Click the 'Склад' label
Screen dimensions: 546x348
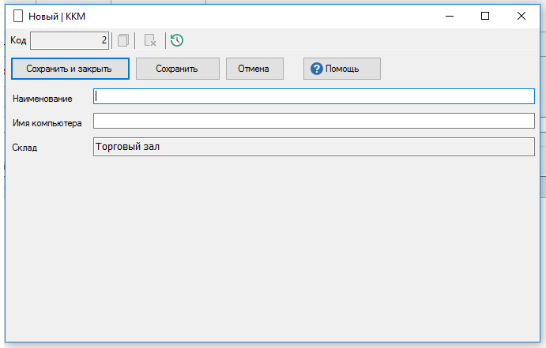[x=24, y=148]
